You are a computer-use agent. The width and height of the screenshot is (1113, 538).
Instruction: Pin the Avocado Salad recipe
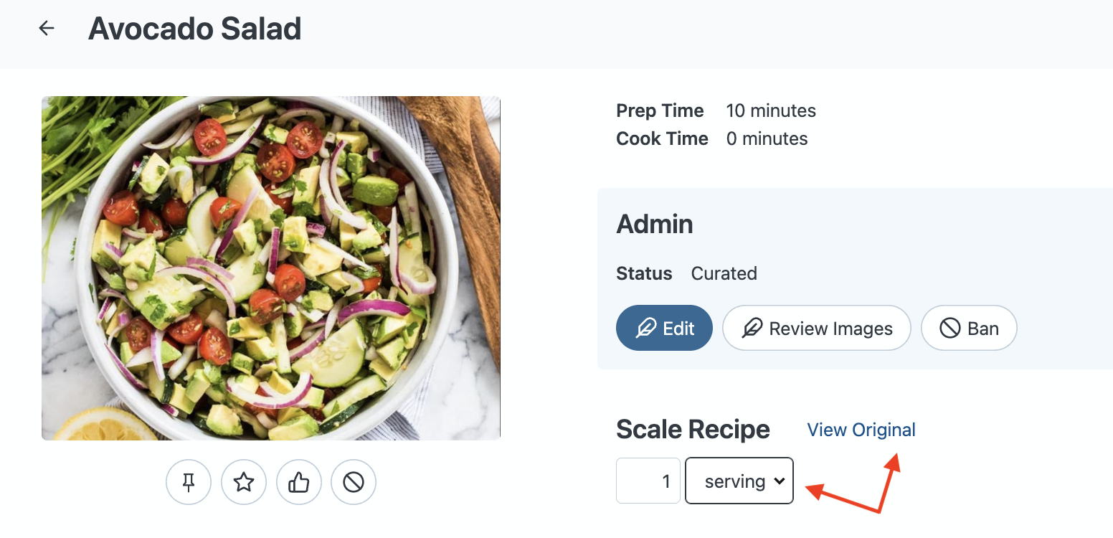[x=189, y=483]
